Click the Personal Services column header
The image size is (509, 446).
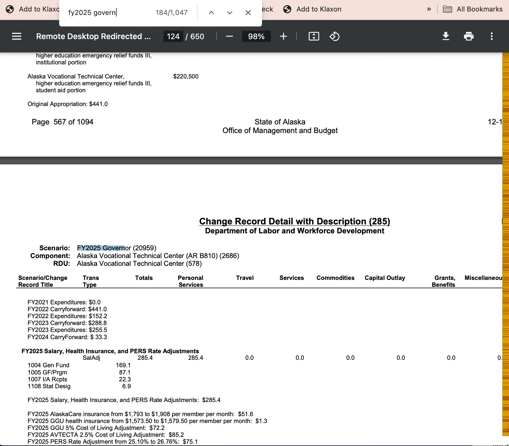tap(190, 281)
